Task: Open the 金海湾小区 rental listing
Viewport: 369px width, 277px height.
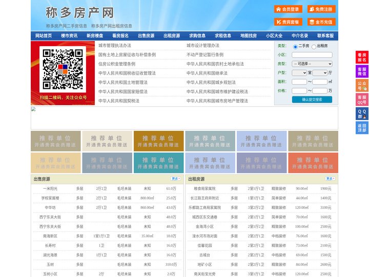Action: coord(204,227)
